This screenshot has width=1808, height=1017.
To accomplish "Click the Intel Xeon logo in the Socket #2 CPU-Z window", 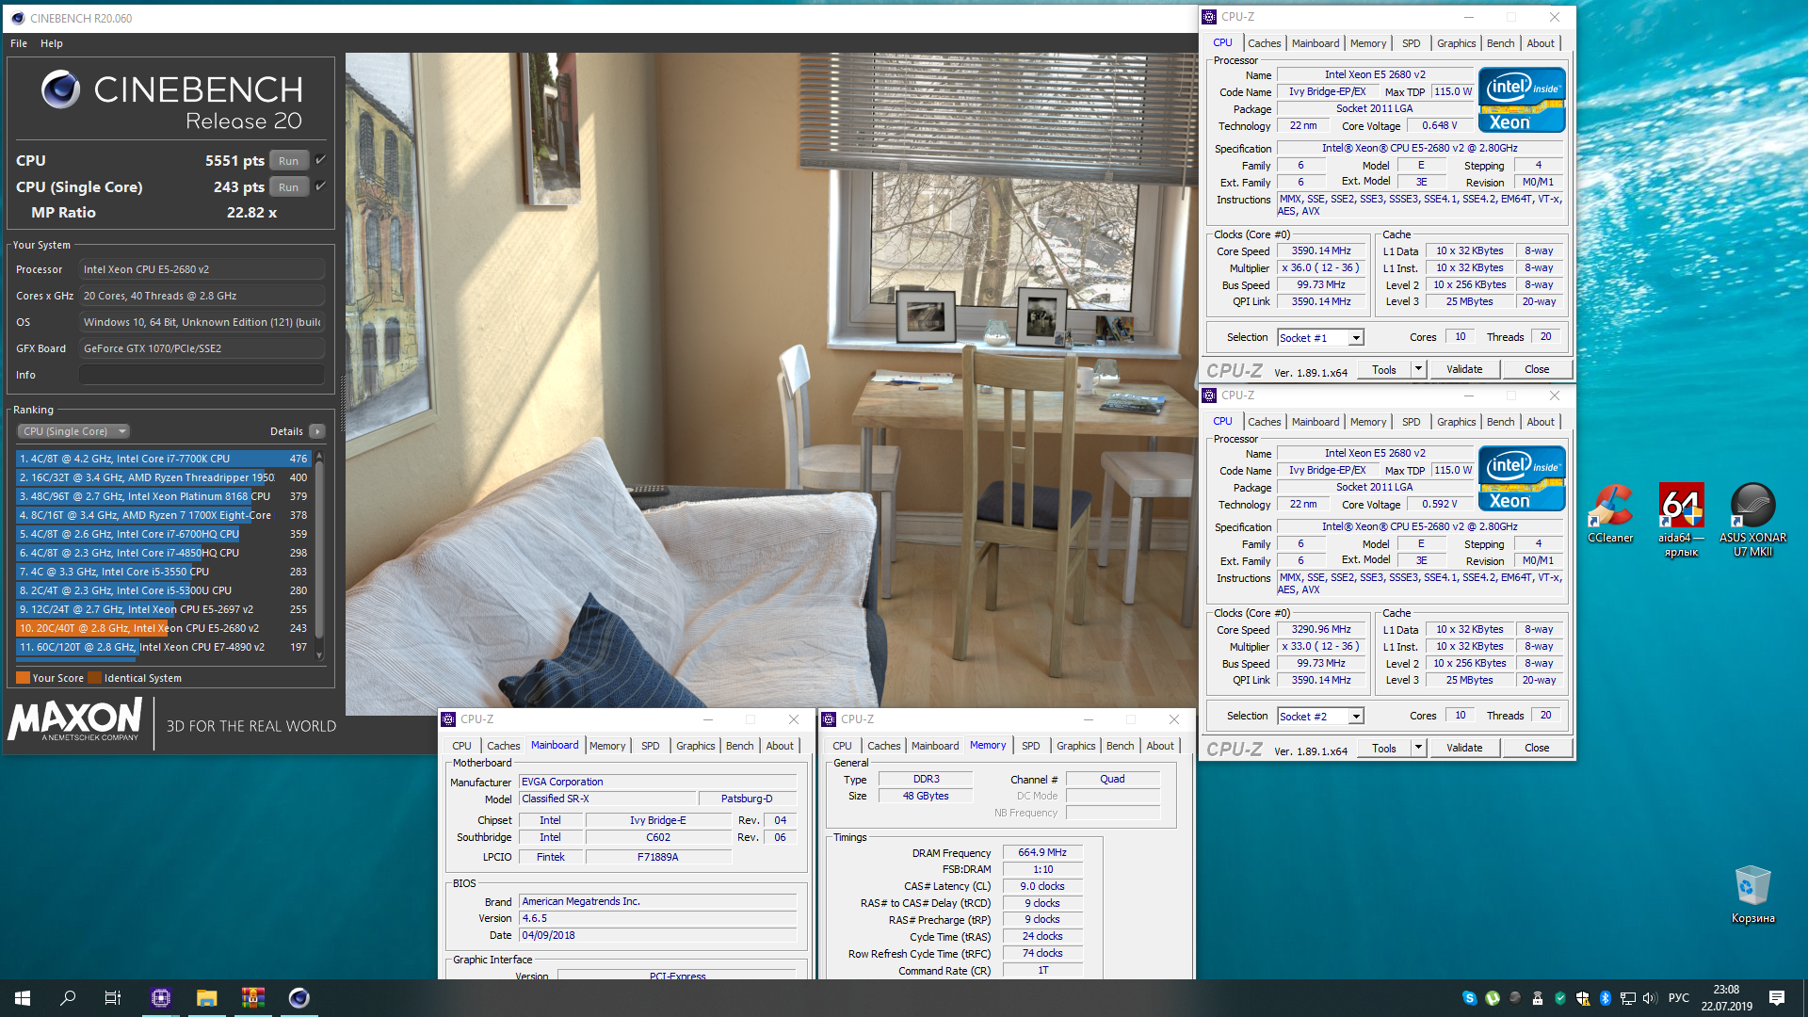I will tap(1522, 479).
